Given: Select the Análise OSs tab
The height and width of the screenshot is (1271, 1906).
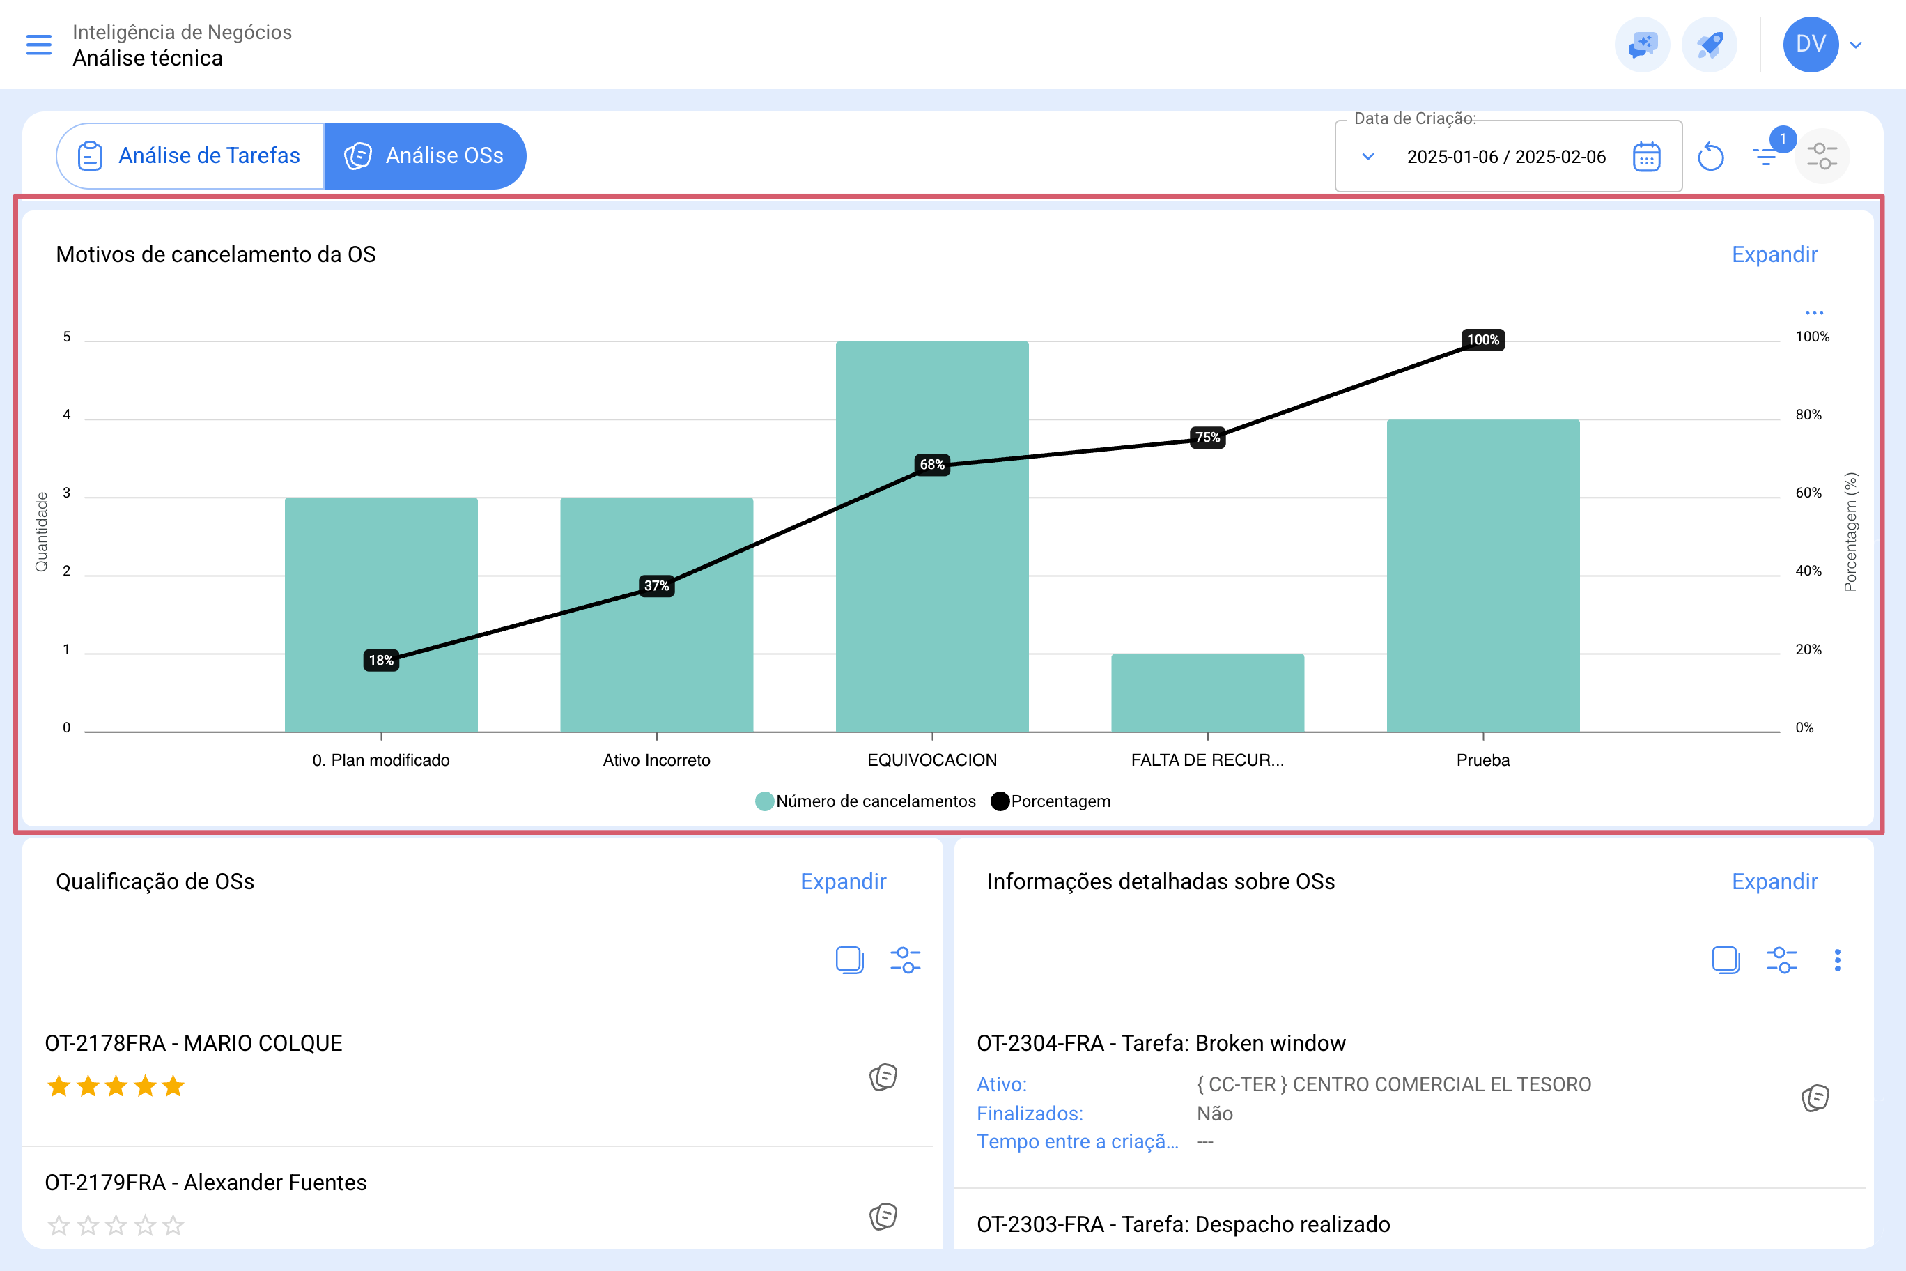Looking at the screenshot, I should pos(425,155).
